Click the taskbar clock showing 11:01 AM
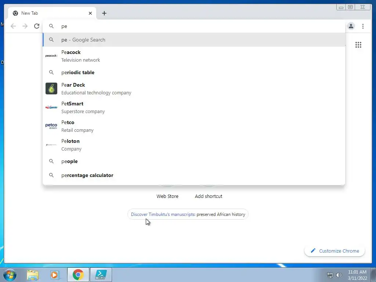Viewport: 376px width, 282px height. click(x=357, y=275)
